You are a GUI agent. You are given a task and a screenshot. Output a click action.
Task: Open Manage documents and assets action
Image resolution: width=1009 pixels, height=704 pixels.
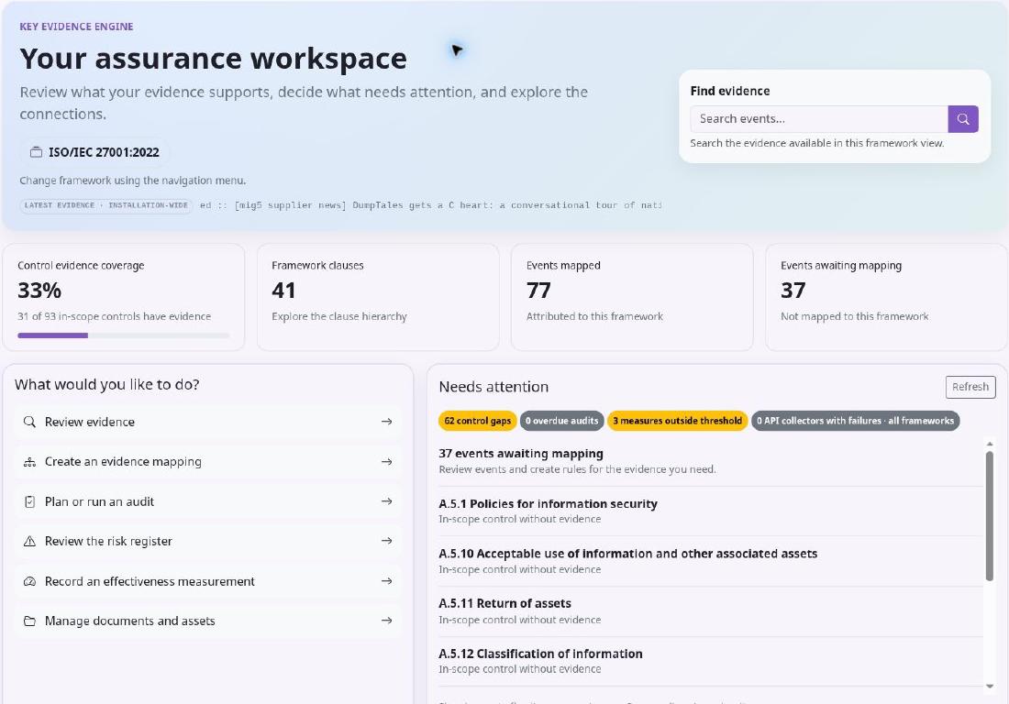pos(208,621)
